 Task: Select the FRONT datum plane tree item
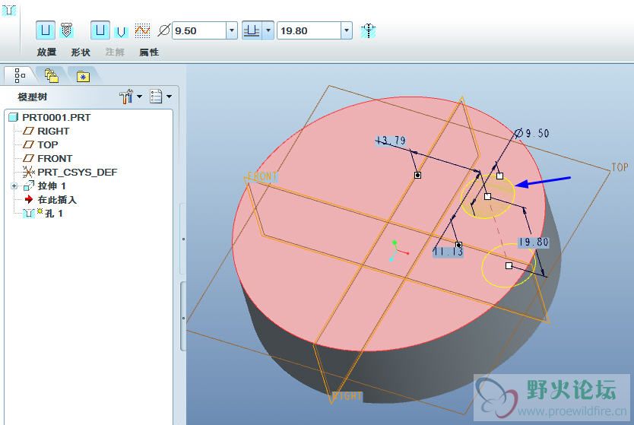tap(48, 158)
